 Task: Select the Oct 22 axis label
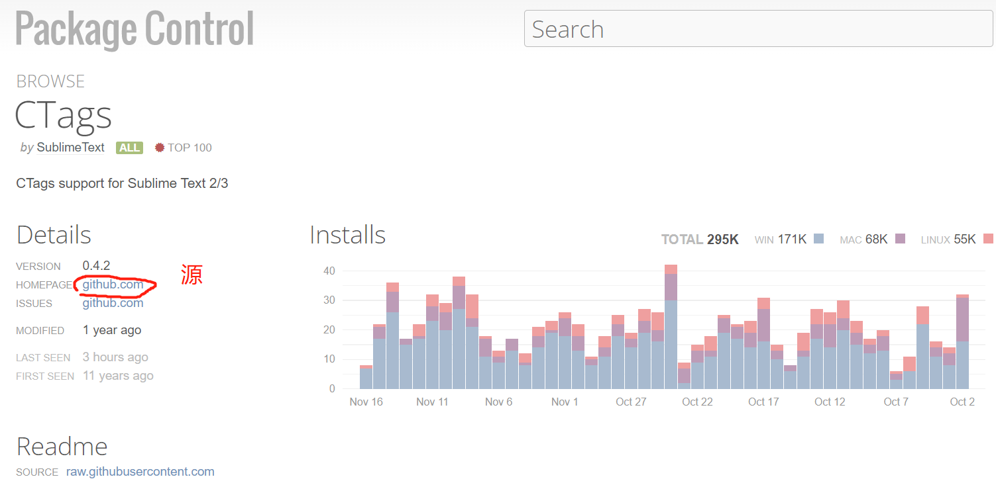pyautogui.click(x=697, y=402)
